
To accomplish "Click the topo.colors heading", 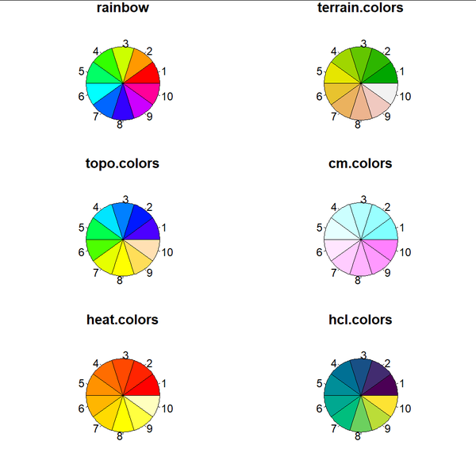I will click(122, 163).
